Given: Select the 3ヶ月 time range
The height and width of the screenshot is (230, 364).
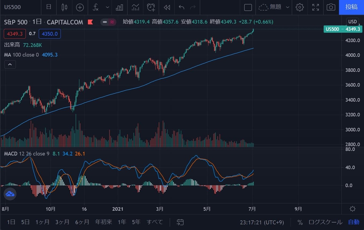Looking at the screenshot, I should click(x=62, y=222).
